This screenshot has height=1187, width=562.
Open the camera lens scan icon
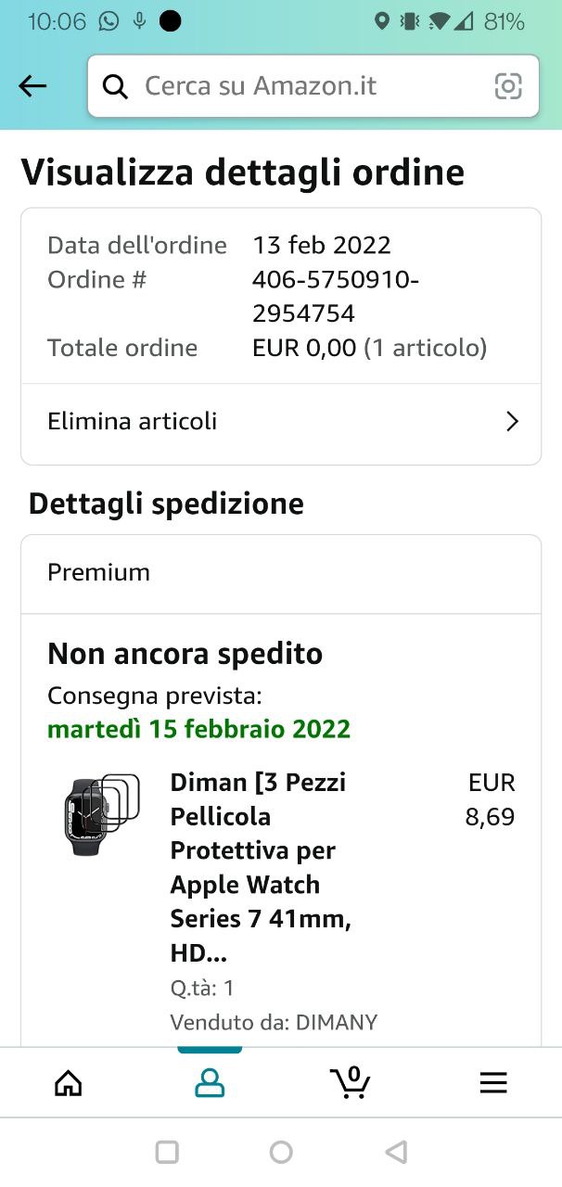[x=508, y=86]
